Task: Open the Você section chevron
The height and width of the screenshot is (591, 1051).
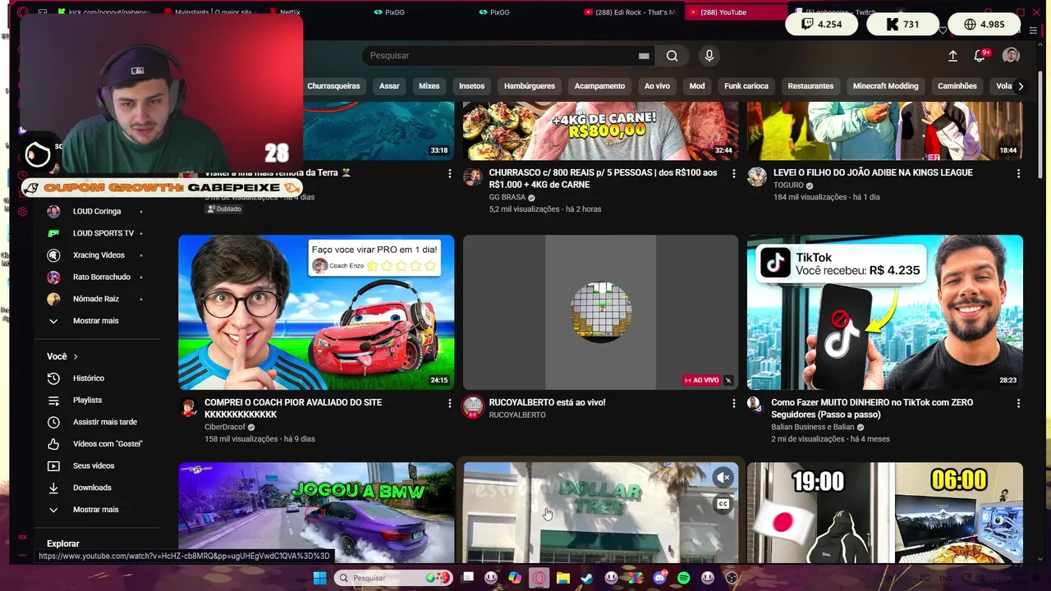Action: point(76,357)
